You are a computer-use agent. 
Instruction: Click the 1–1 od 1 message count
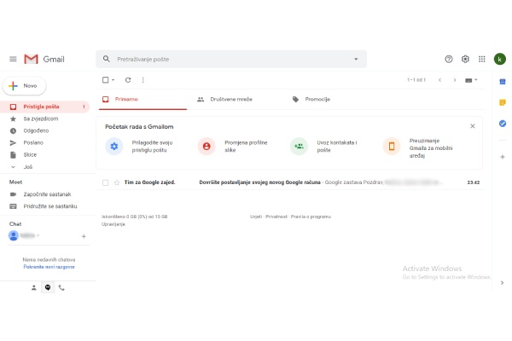click(416, 80)
